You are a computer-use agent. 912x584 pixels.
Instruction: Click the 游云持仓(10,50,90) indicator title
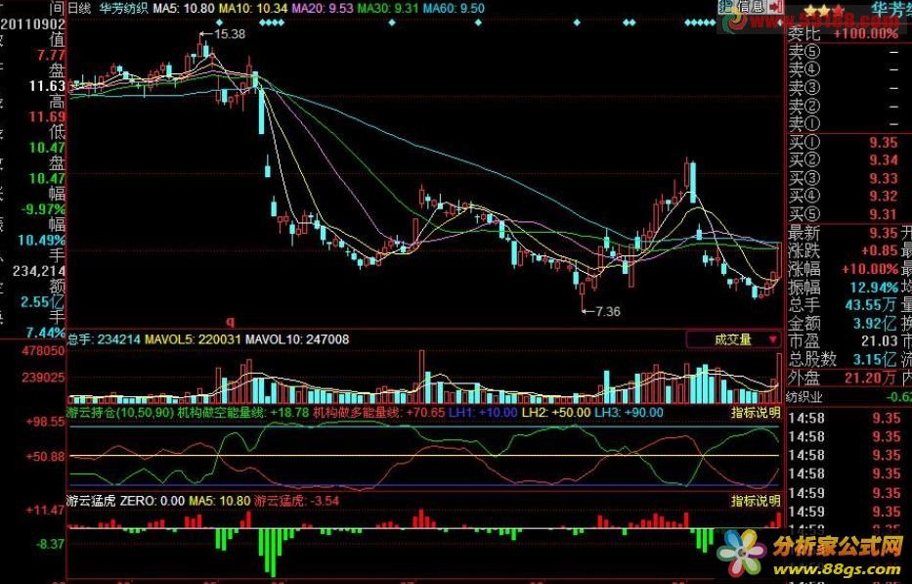pos(121,413)
